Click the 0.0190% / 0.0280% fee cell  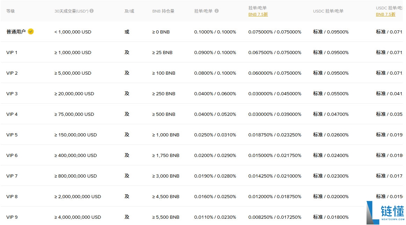(215, 176)
